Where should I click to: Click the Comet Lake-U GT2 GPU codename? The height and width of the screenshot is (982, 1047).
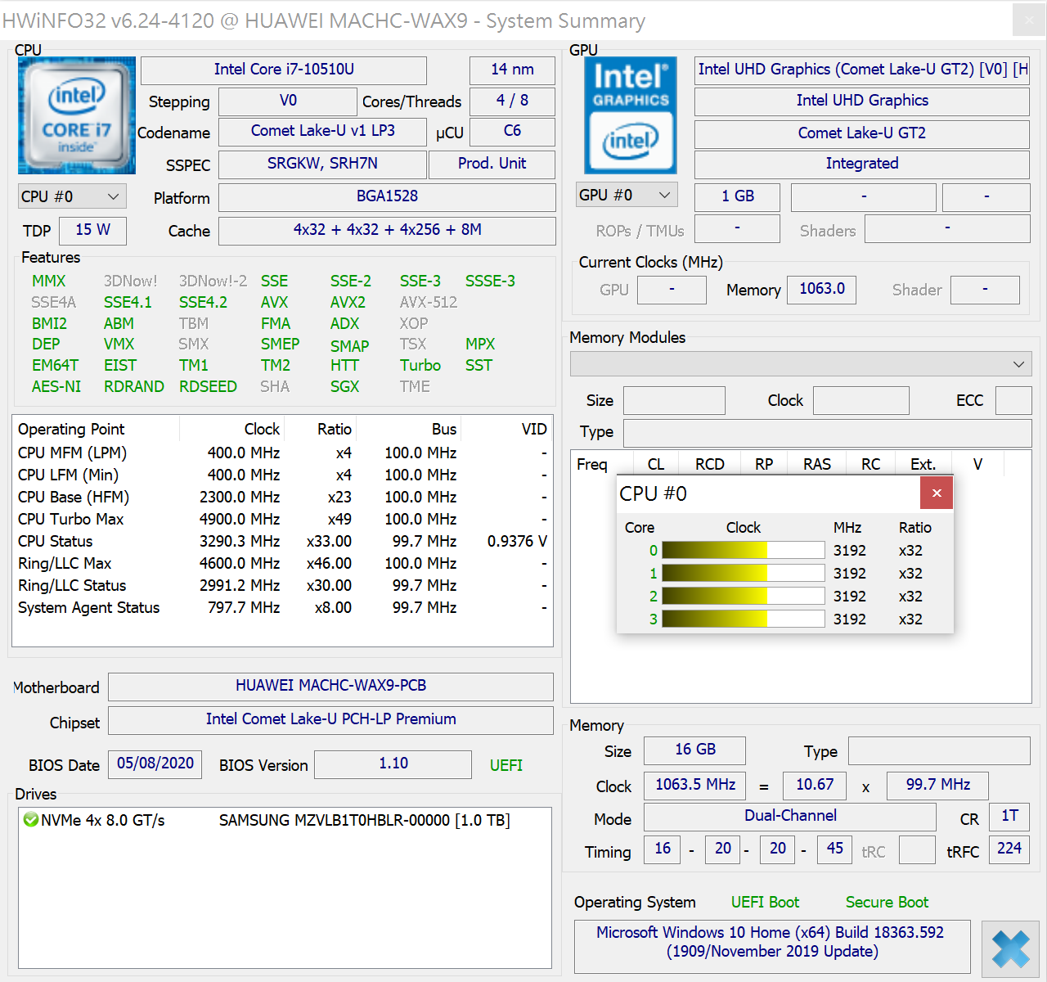pyautogui.click(x=862, y=134)
